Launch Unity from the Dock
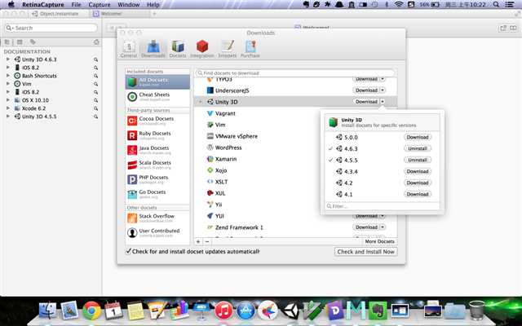 coord(290,311)
